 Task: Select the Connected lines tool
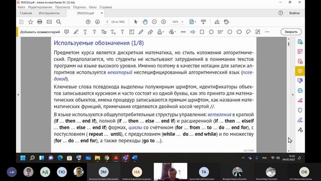[x=248, y=32]
